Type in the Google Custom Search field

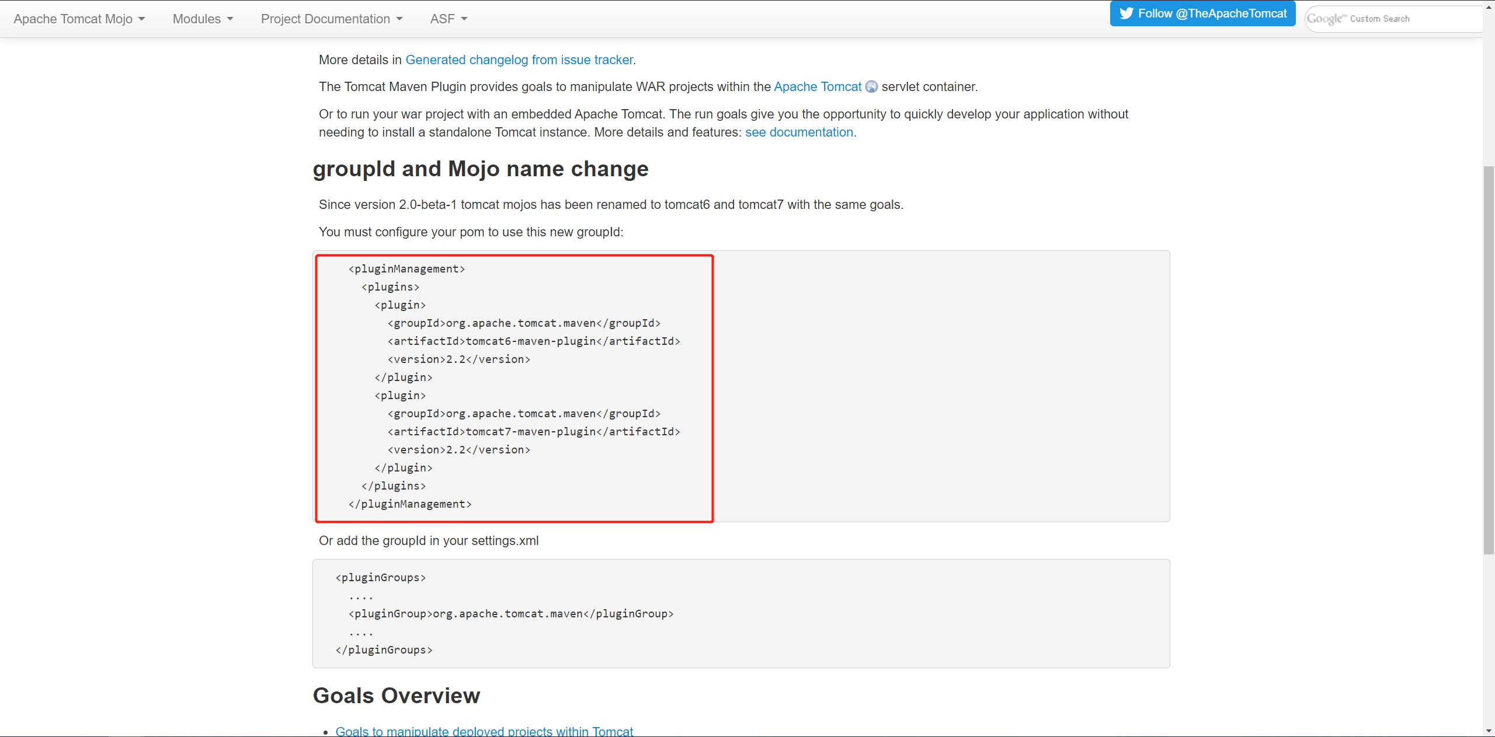click(1413, 19)
